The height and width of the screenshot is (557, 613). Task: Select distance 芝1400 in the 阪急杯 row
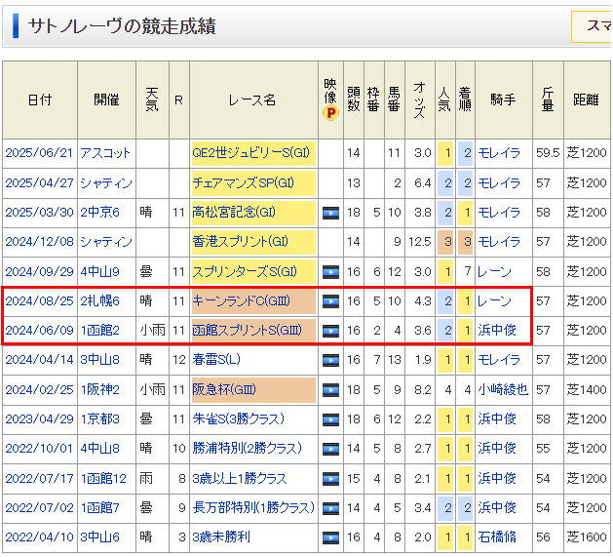(587, 389)
